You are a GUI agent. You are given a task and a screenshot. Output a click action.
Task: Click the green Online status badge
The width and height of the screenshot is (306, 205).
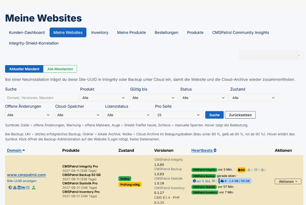coord(125,179)
